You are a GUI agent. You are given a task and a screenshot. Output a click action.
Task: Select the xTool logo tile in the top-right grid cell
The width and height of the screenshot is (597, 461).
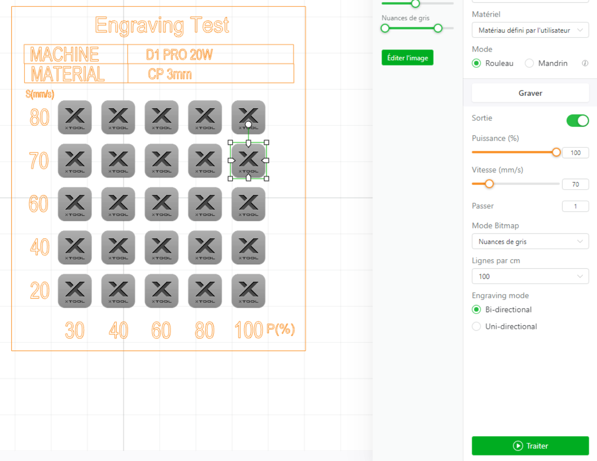pyautogui.click(x=248, y=117)
